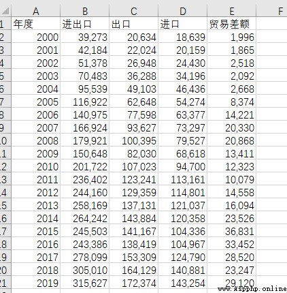Select column F header
Screen dimensions: 287x293
pyautogui.click(x=272, y=11)
